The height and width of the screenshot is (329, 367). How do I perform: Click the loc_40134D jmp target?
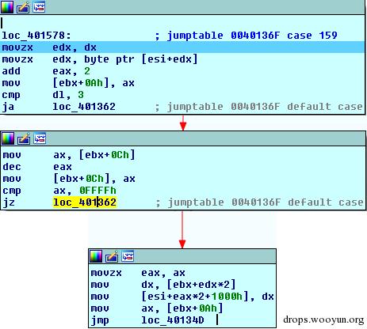(x=173, y=320)
